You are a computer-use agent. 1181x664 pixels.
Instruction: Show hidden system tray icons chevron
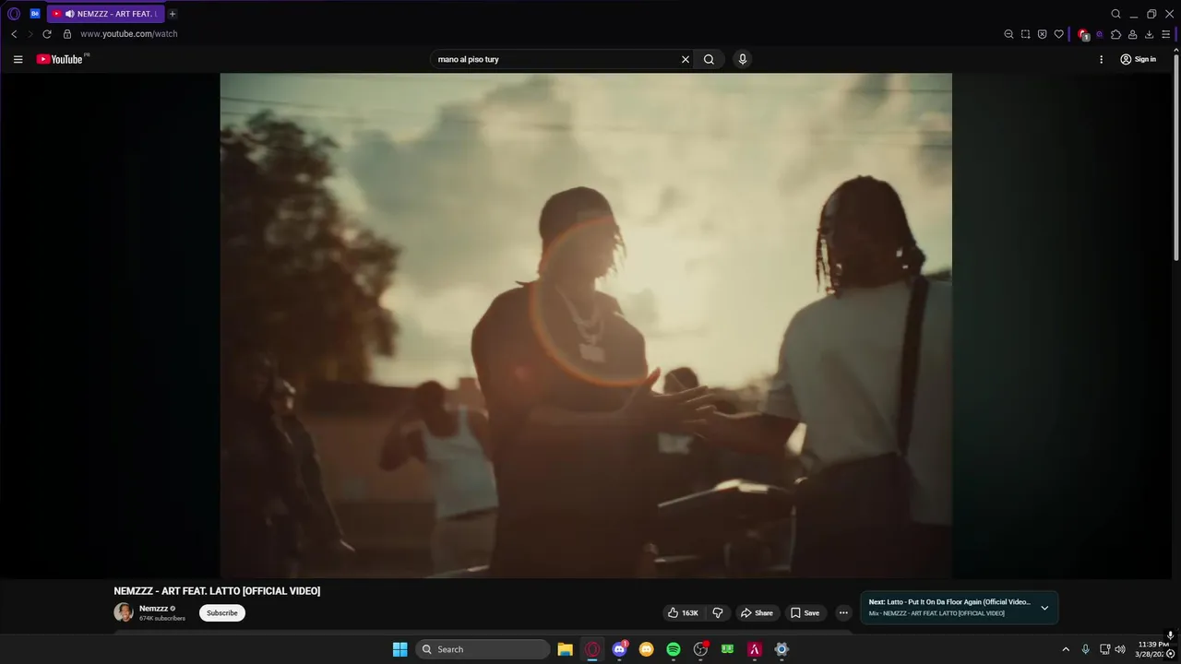(1066, 649)
